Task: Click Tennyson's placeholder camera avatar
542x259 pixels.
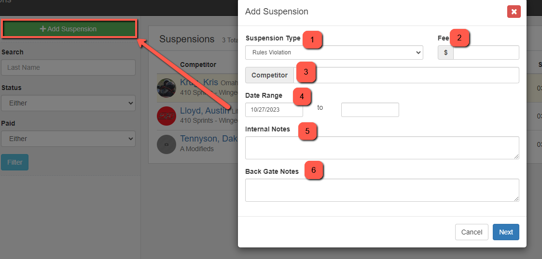Action: tap(166, 144)
